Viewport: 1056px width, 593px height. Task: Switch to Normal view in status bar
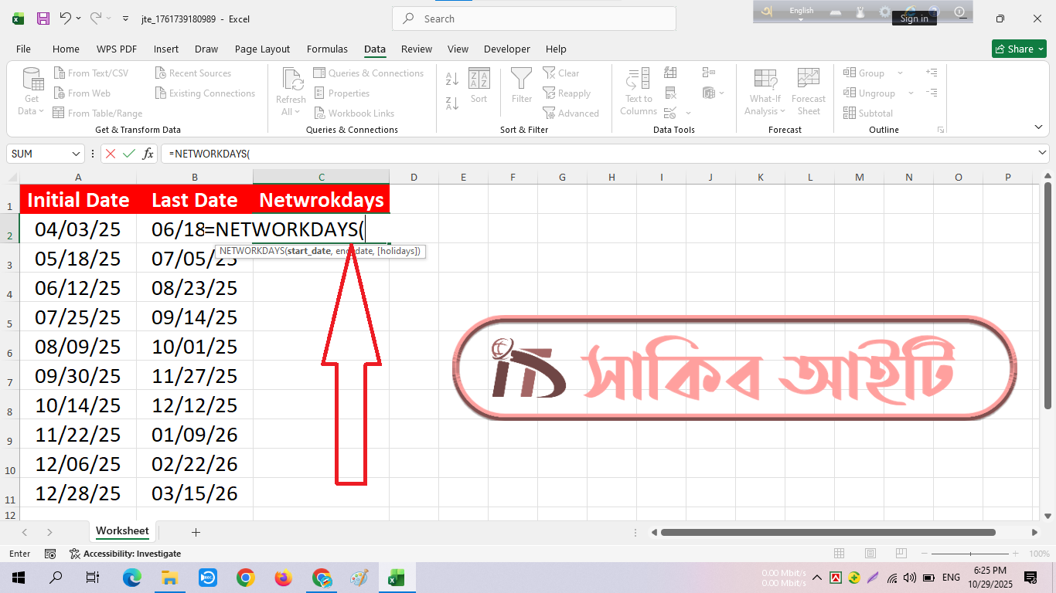[840, 554]
